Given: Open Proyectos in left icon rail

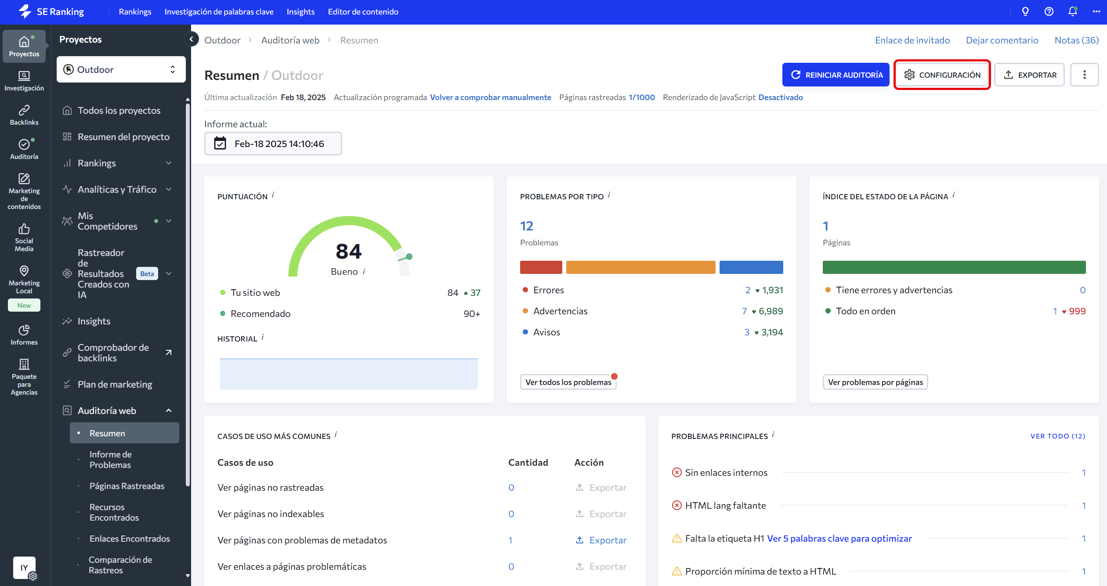Looking at the screenshot, I should click(24, 46).
